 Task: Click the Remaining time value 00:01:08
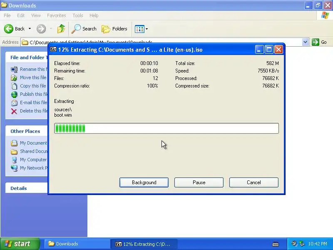pyautogui.click(x=149, y=71)
